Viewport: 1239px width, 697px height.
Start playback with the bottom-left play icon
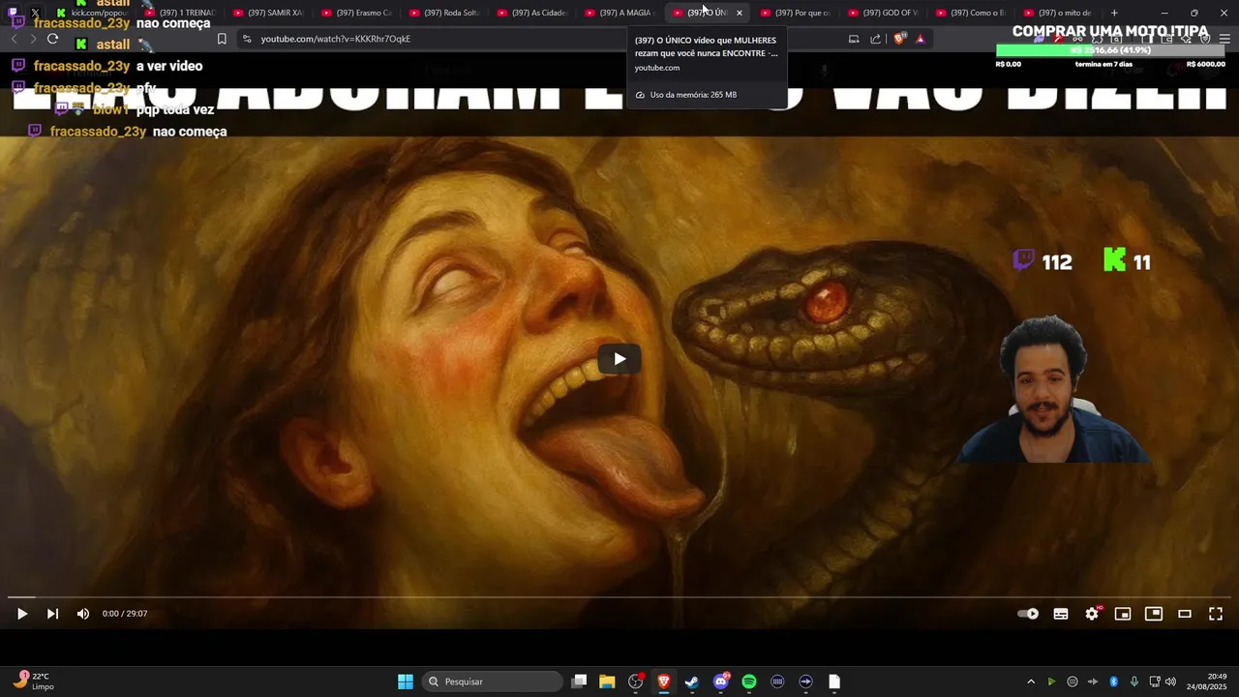pyautogui.click(x=21, y=614)
